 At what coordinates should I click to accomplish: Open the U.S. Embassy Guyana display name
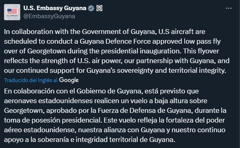[x=55, y=8]
